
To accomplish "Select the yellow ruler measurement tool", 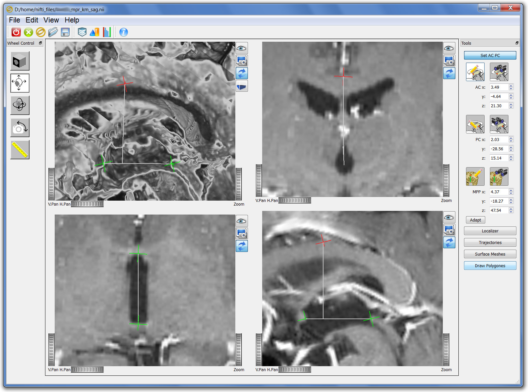I will (20, 150).
